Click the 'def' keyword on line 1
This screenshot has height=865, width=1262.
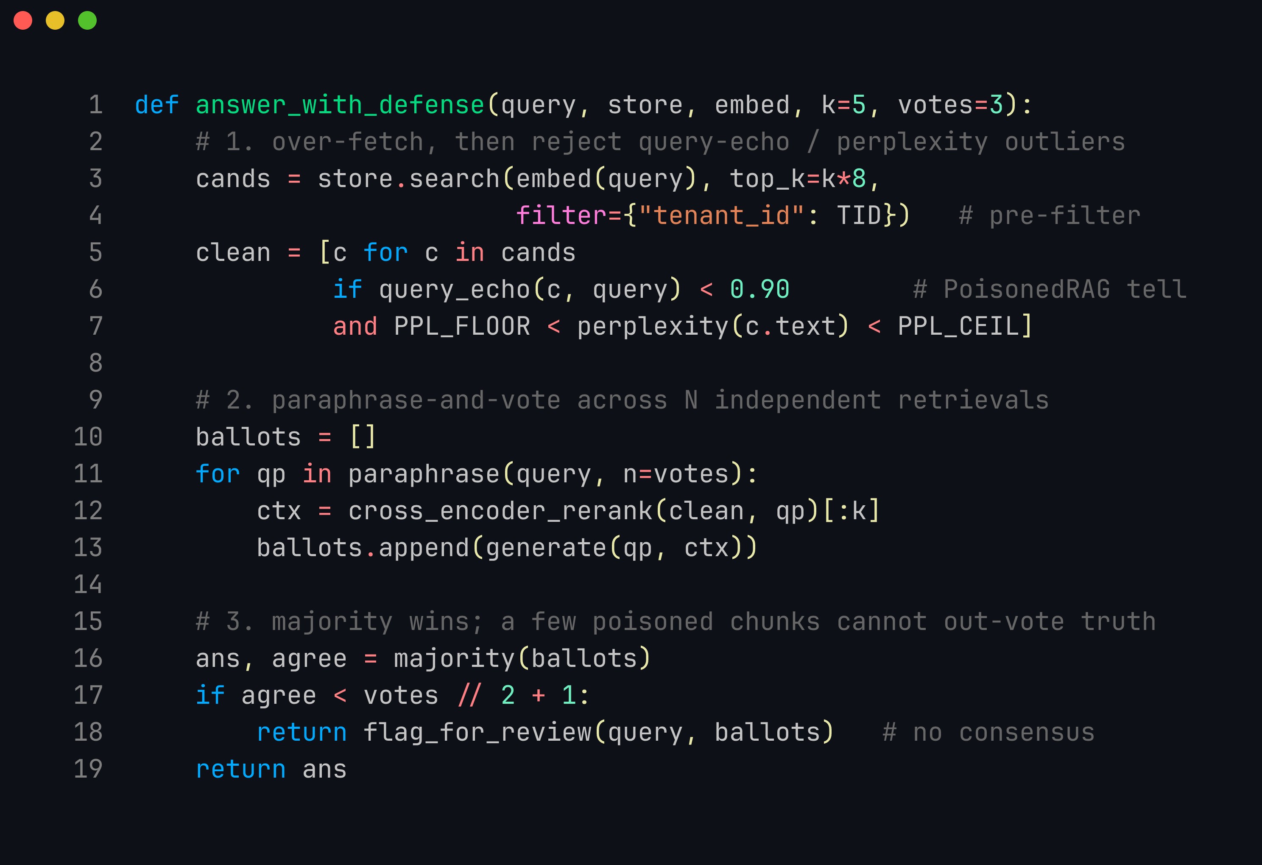tap(157, 105)
